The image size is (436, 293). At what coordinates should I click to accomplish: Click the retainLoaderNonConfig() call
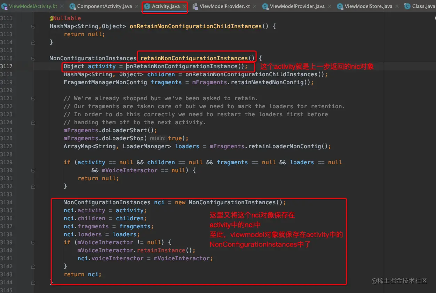tap(287, 146)
